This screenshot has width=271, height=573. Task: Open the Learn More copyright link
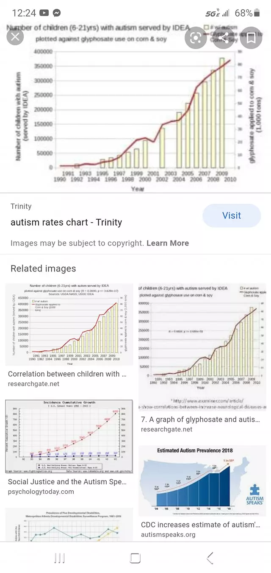click(168, 243)
